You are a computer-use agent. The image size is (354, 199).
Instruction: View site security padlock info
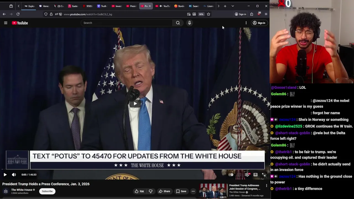pyautogui.click(x=51, y=14)
